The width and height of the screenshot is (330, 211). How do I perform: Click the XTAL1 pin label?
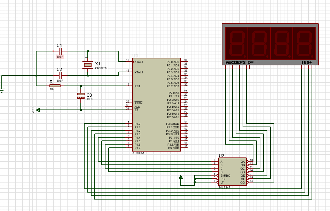click(139, 62)
